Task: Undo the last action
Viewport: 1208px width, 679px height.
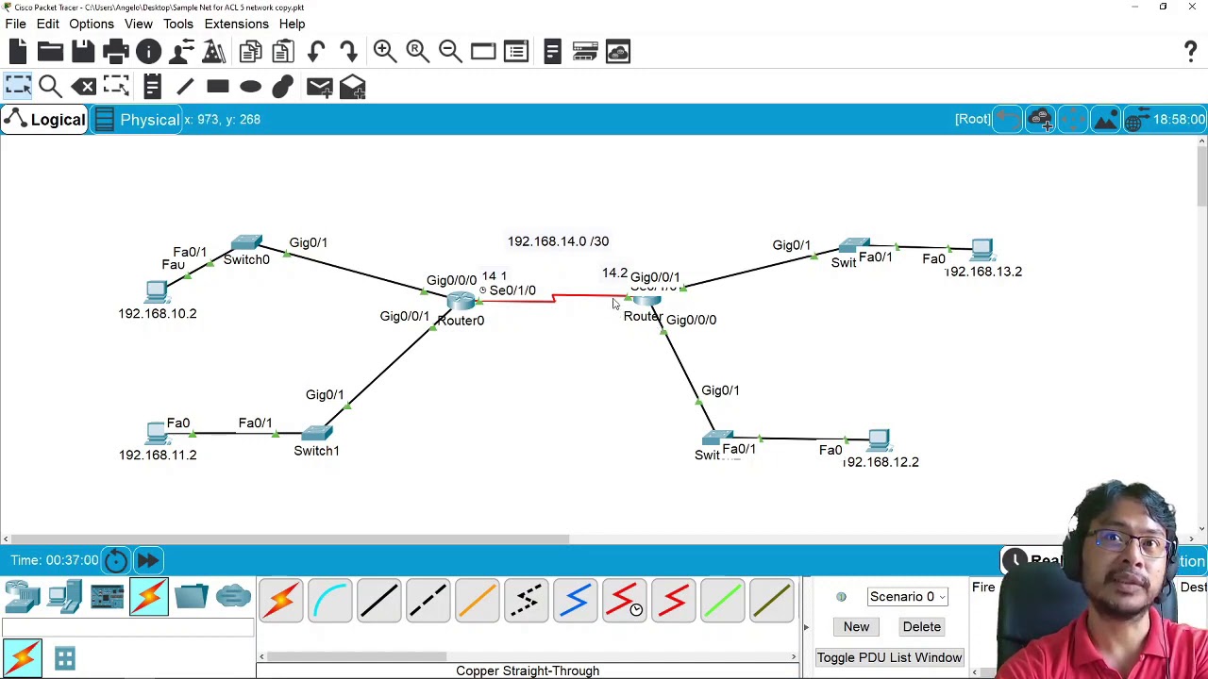Action: (316, 52)
